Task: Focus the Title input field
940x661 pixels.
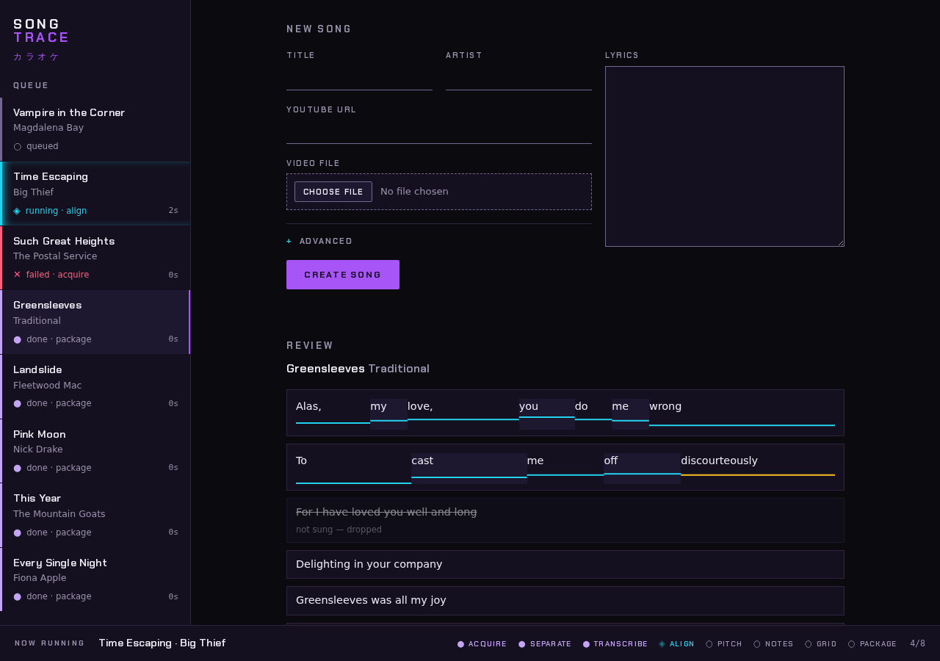Action: [359, 79]
